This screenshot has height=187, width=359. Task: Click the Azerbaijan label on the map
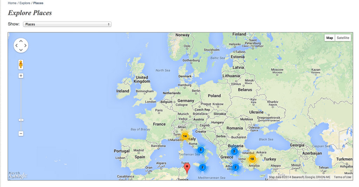pyautogui.click(x=312, y=153)
